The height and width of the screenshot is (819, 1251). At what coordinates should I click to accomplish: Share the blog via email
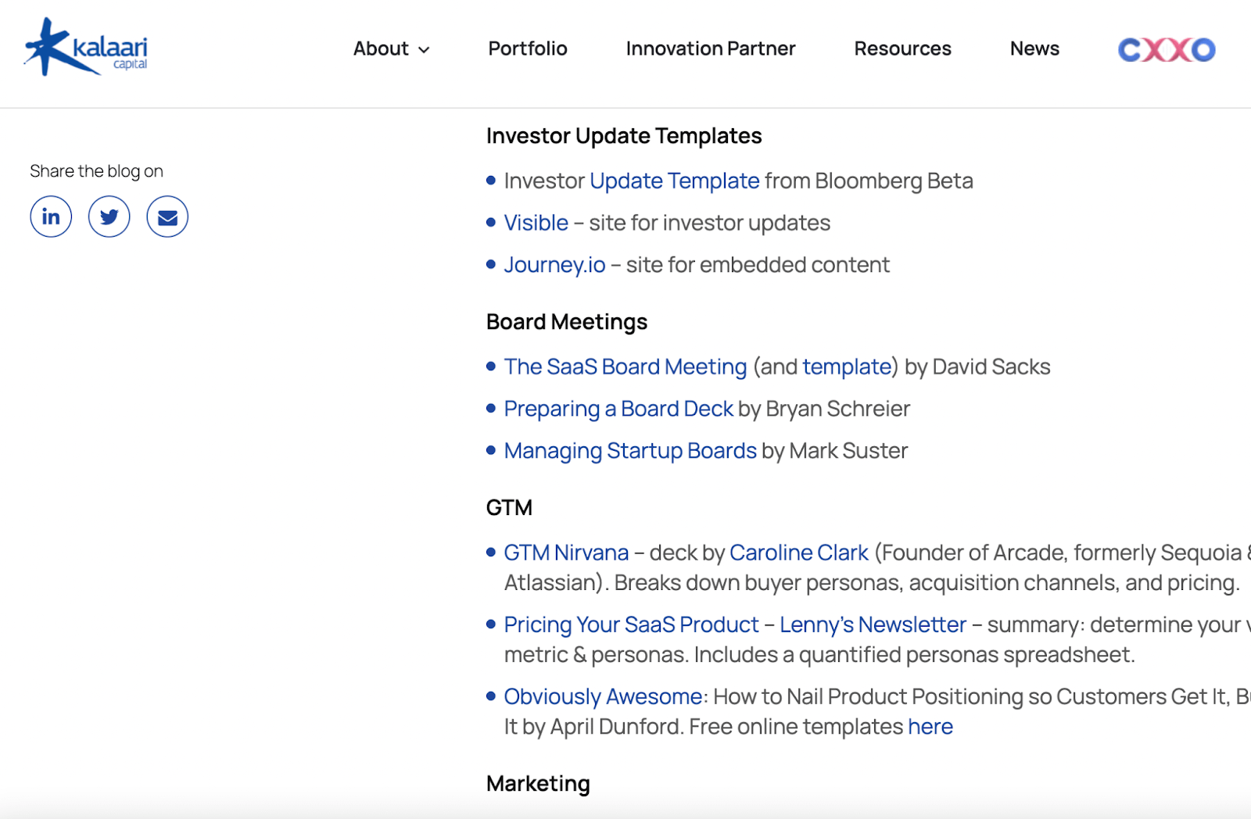pos(167,216)
